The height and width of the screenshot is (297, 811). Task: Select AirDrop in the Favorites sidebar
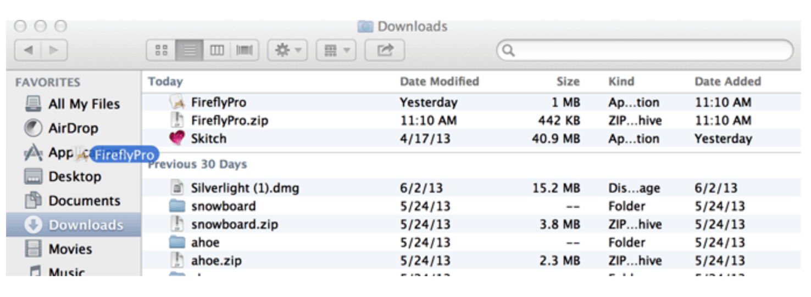[74, 128]
